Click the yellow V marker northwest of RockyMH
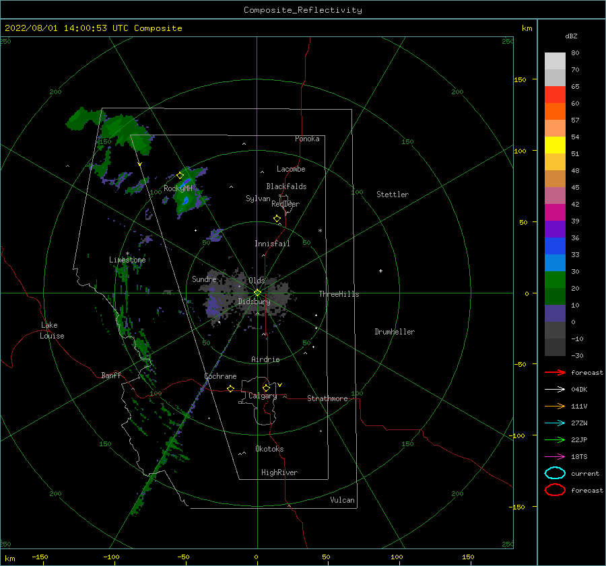 click(x=140, y=164)
